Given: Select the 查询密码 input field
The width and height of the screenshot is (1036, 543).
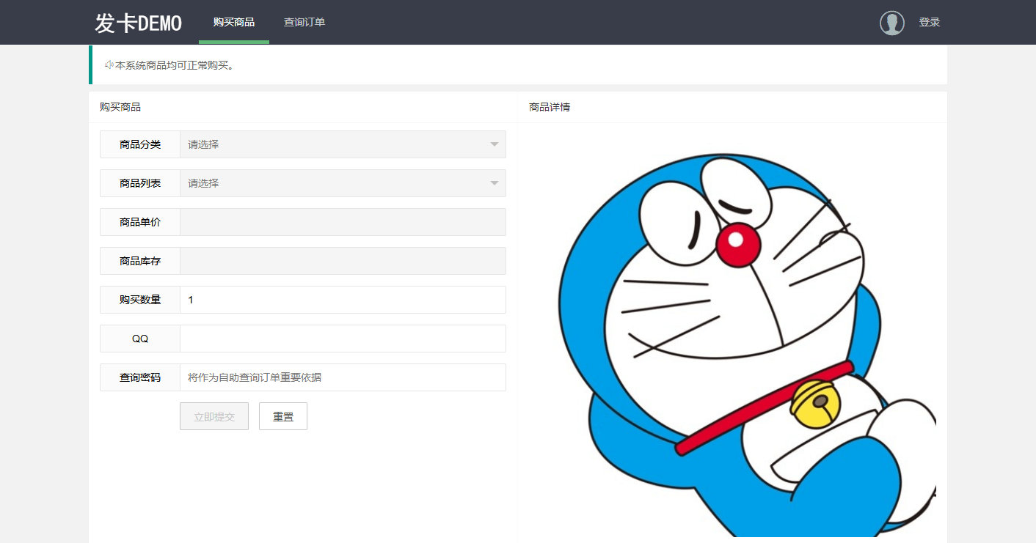Looking at the screenshot, I should tap(343, 377).
